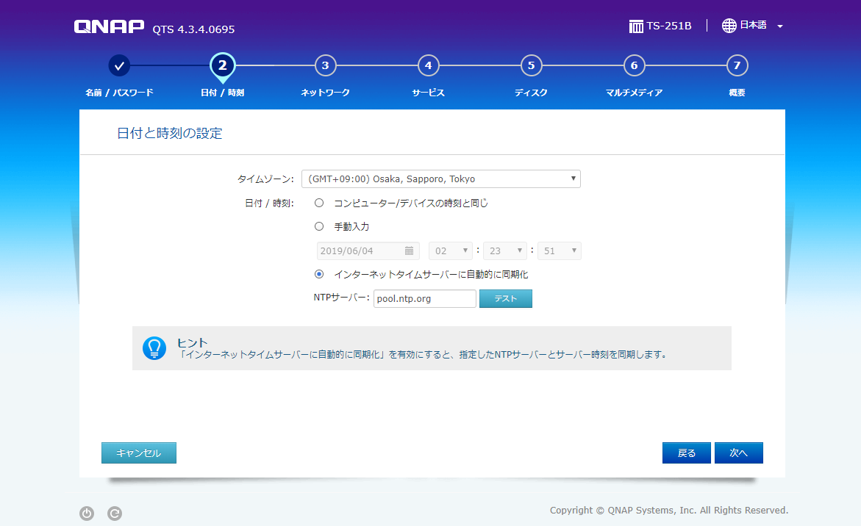Screen dimensions: 861x526
Task: Open the minutes dropdown showing 23
Action: 504,251
